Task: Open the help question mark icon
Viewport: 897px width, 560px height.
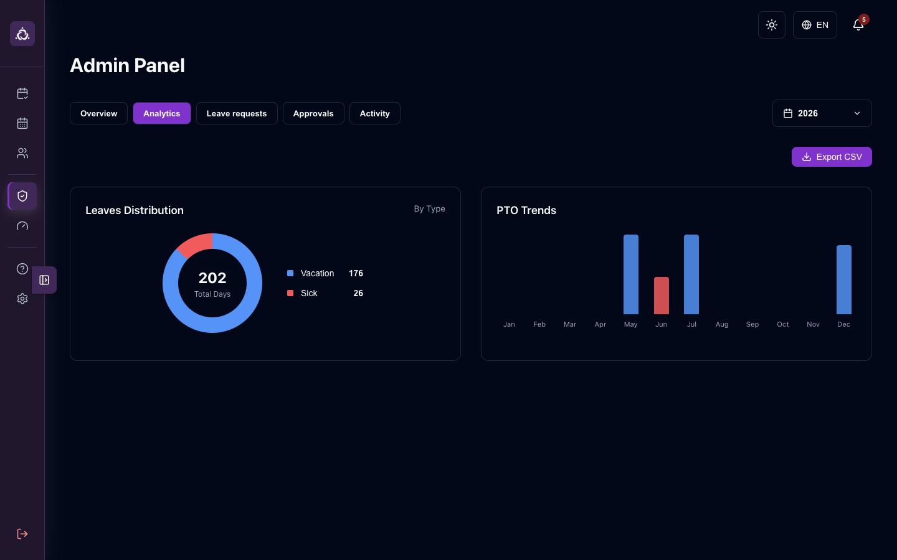Action: (22, 269)
